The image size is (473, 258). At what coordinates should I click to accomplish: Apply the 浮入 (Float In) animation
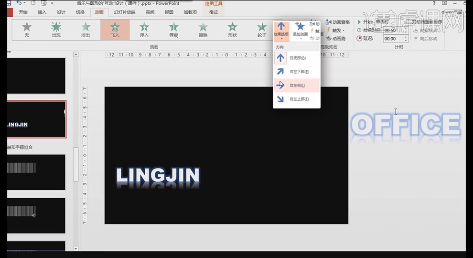(x=144, y=30)
